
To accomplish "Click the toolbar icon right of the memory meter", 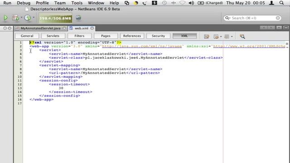I will [78, 18].
